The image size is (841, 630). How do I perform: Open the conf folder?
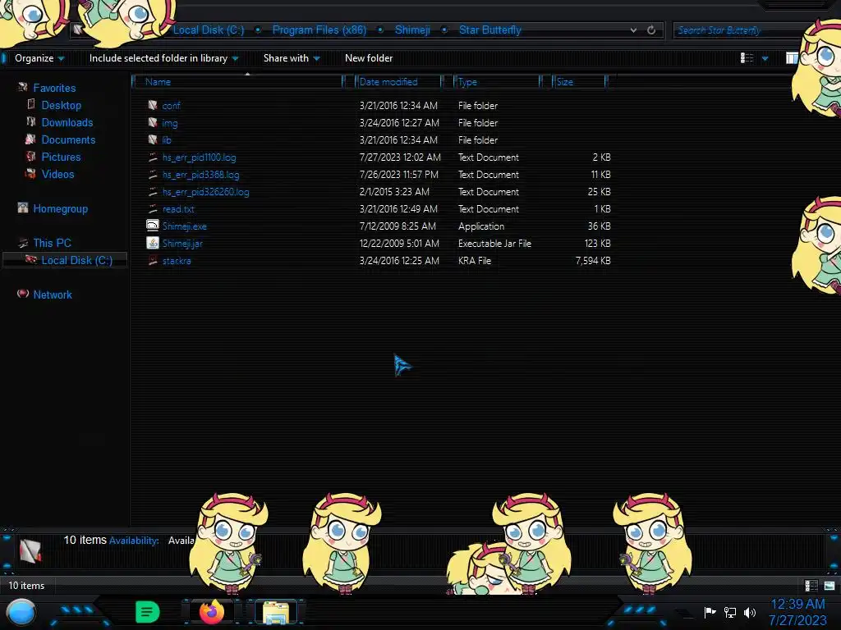(171, 106)
